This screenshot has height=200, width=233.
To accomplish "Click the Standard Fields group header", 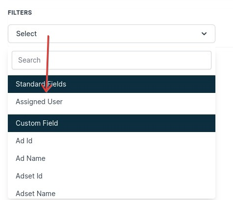I will coord(112,84).
